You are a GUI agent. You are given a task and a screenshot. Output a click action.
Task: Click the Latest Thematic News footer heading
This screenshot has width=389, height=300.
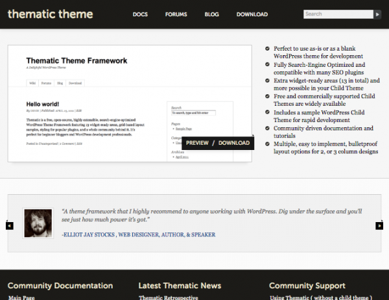pyautogui.click(x=180, y=286)
